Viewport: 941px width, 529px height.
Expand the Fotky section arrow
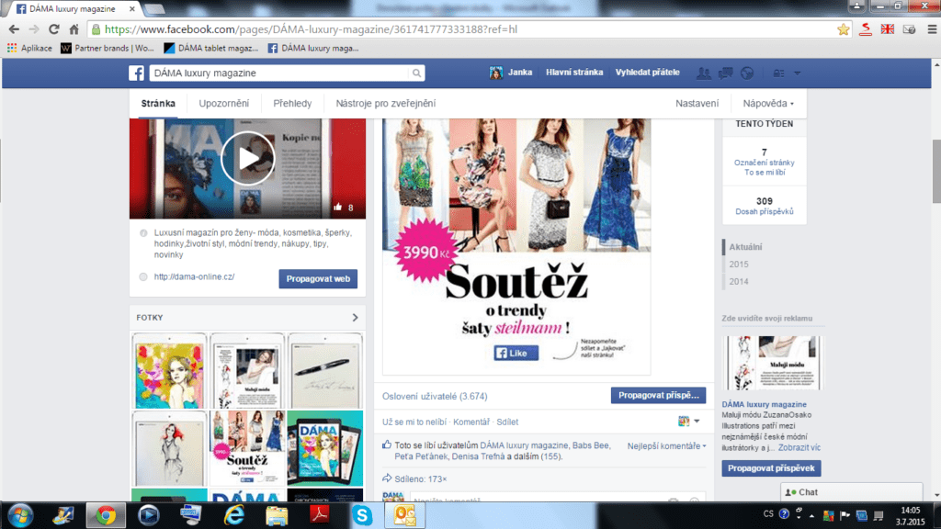(x=355, y=318)
